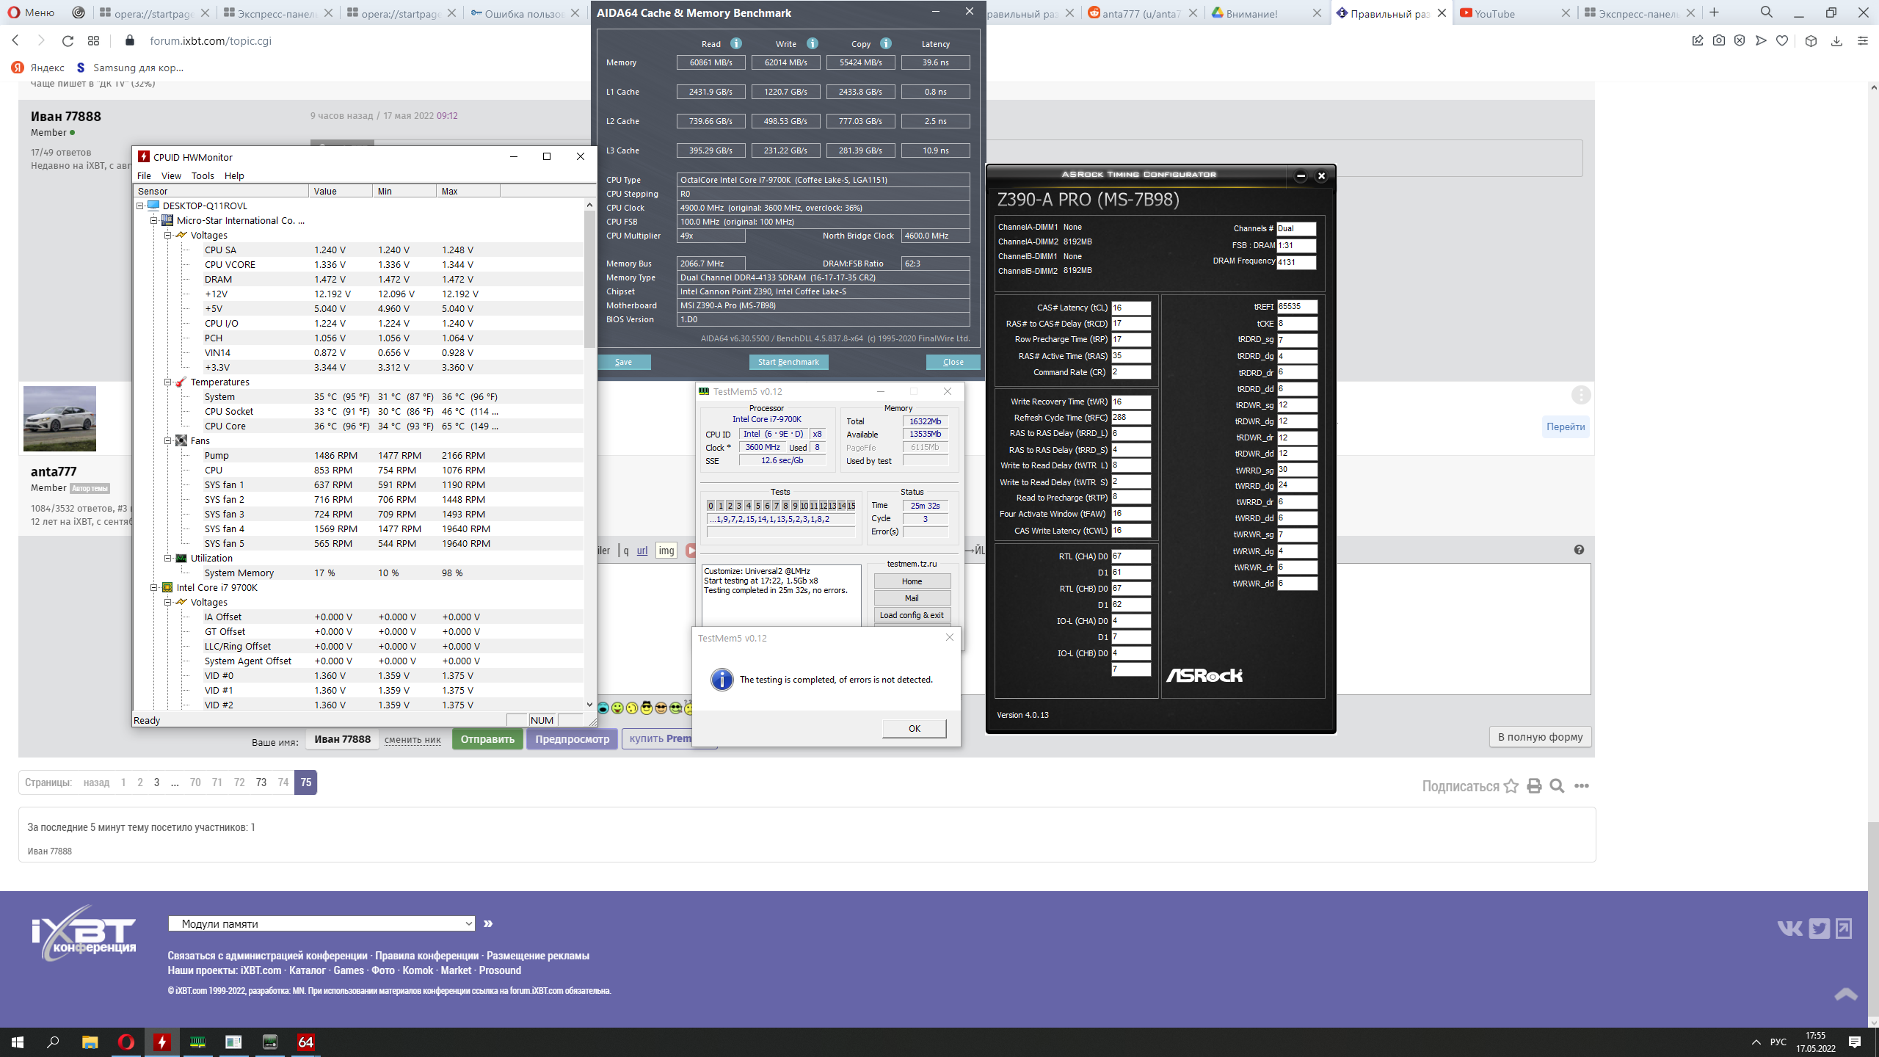Open the Tools menu in HWMonitor
Image resolution: width=1879 pixels, height=1057 pixels.
[203, 176]
